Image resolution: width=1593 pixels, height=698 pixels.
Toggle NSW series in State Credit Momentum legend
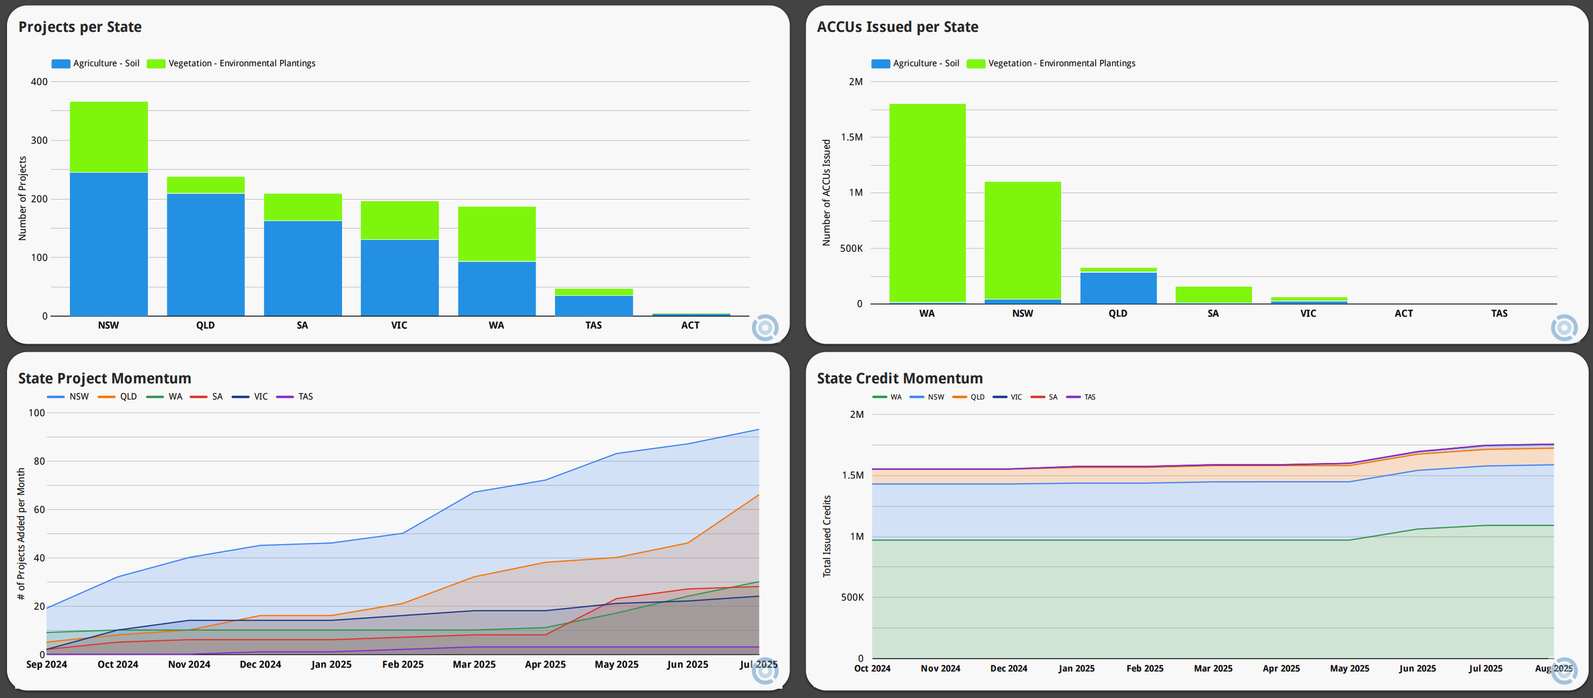(927, 397)
